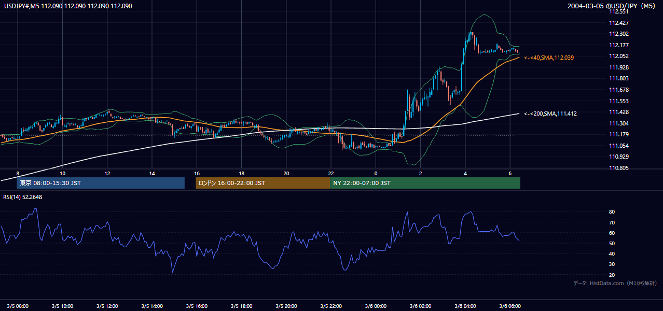Click the 3/5 22:00 time axis label
This screenshot has width=663, height=311.
[x=331, y=306]
